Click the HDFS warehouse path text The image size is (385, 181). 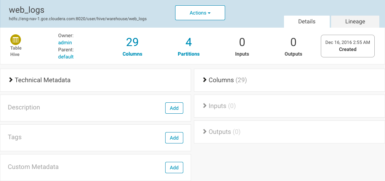coord(78,19)
